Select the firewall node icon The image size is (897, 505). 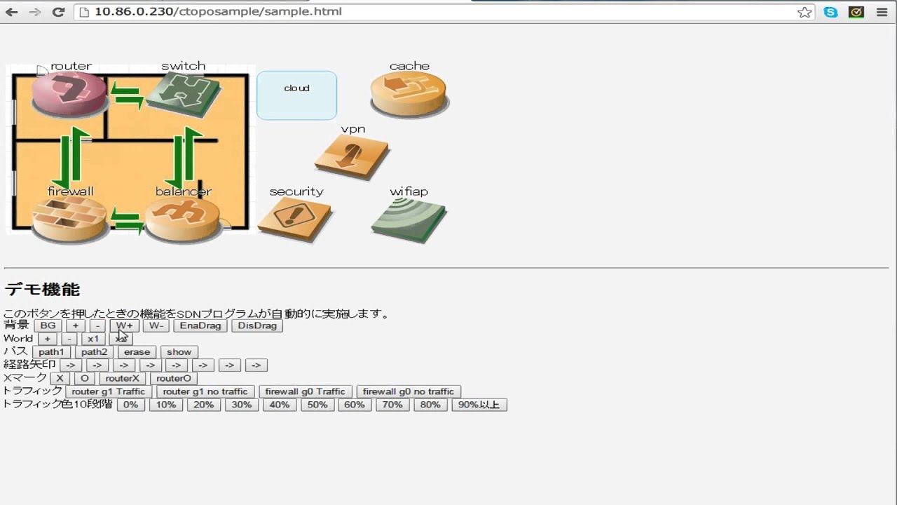(x=70, y=220)
